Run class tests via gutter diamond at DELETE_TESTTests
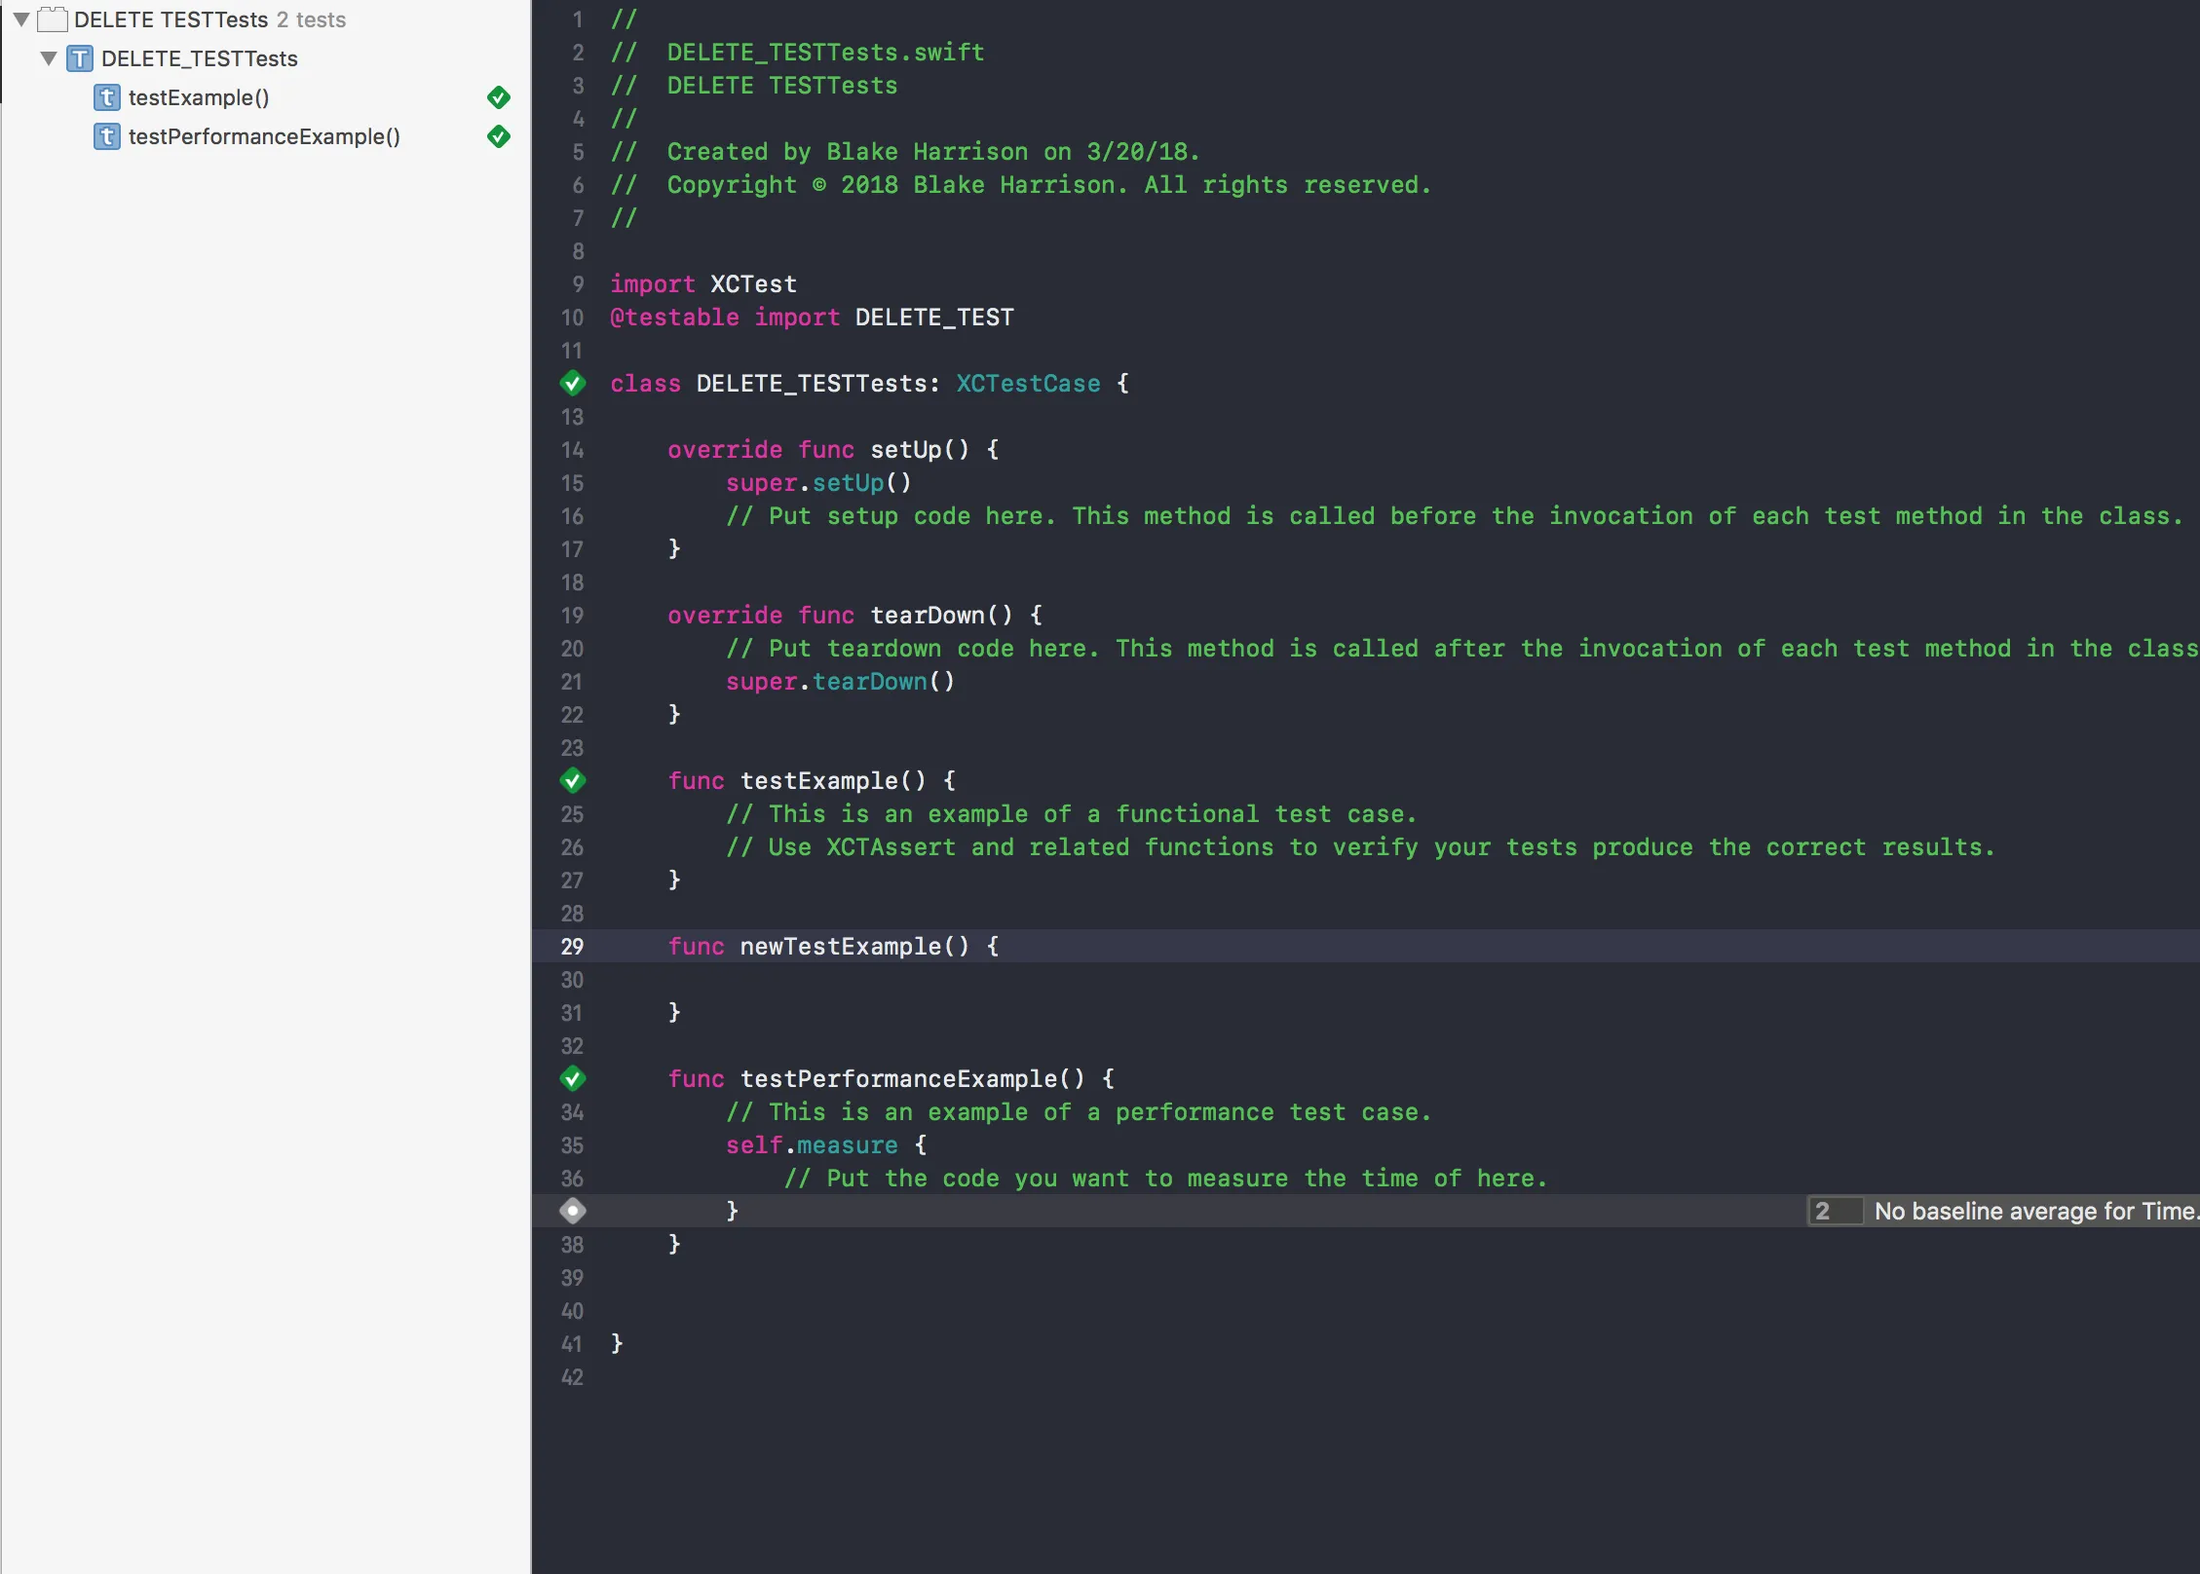 coord(573,384)
